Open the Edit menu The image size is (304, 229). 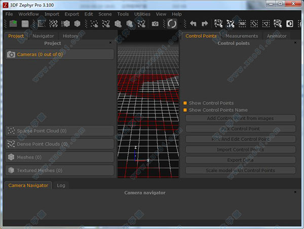(x=89, y=14)
